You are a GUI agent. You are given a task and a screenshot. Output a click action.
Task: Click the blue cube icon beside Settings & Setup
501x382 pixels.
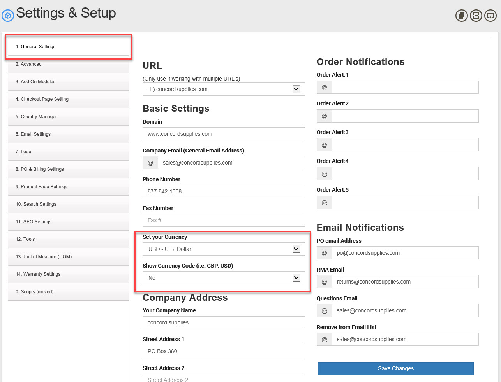8,15
